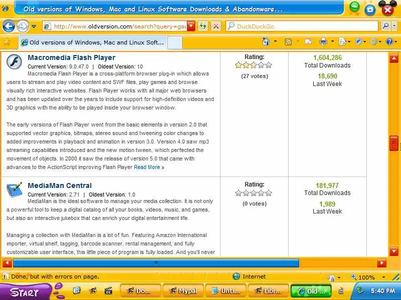Go back with the Back arrow button
401x300 pixels.
(9, 26)
